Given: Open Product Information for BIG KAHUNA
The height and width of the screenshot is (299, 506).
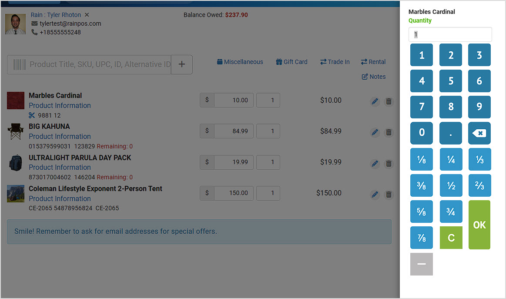Looking at the screenshot, I should coord(60,136).
